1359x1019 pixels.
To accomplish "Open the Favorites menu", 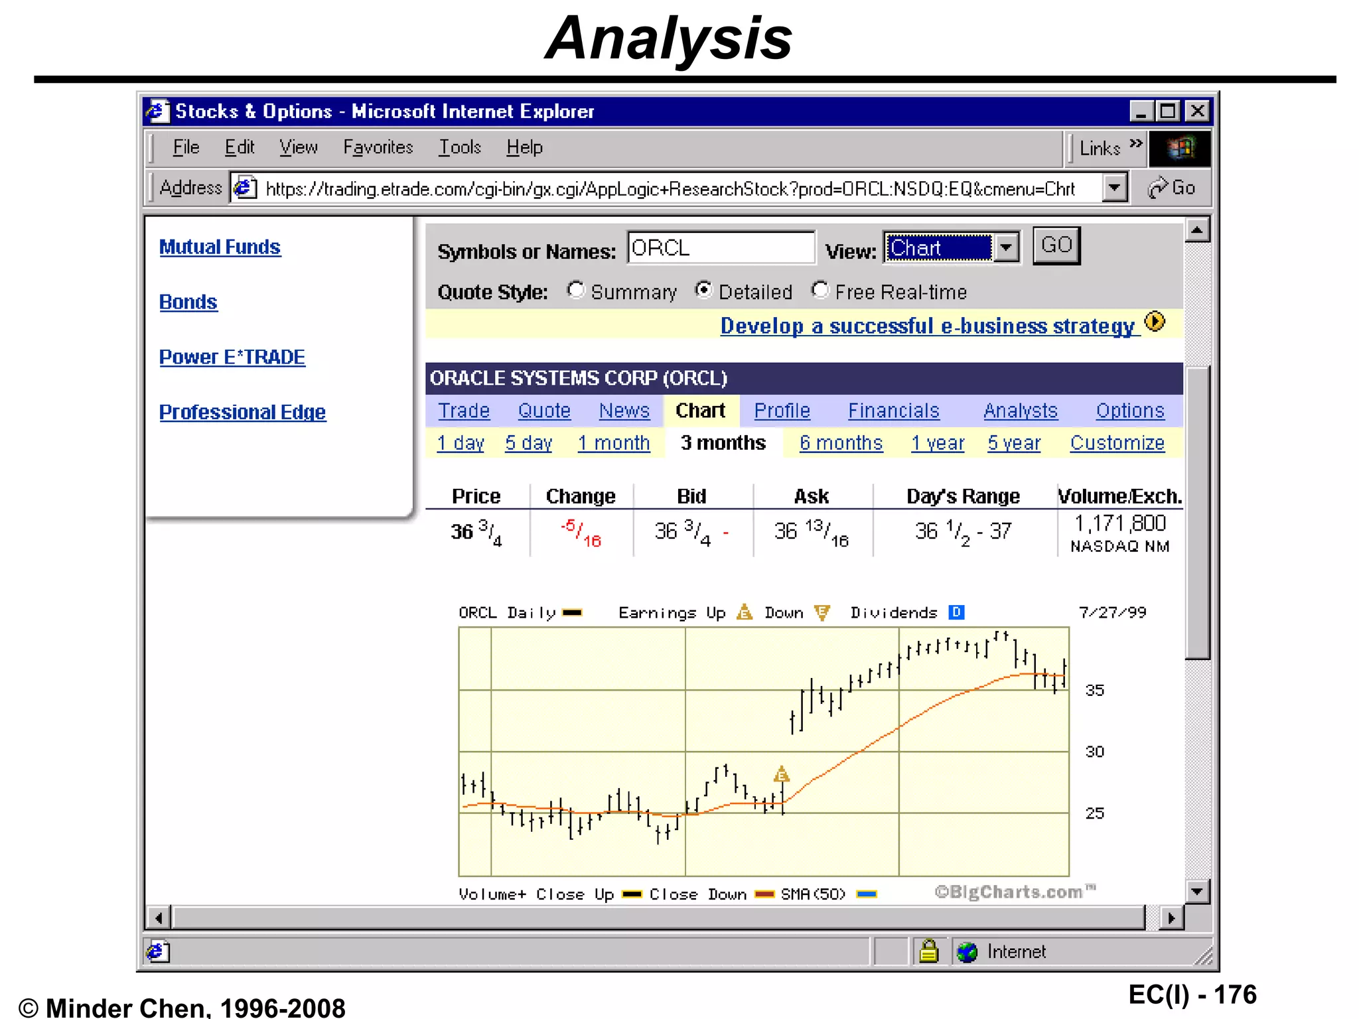I will pos(378,147).
